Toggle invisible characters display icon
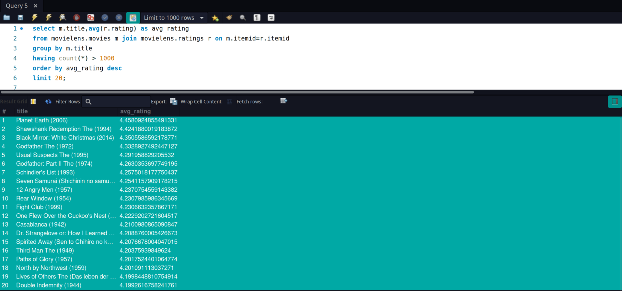This screenshot has height=291, width=622. pyautogui.click(x=257, y=18)
